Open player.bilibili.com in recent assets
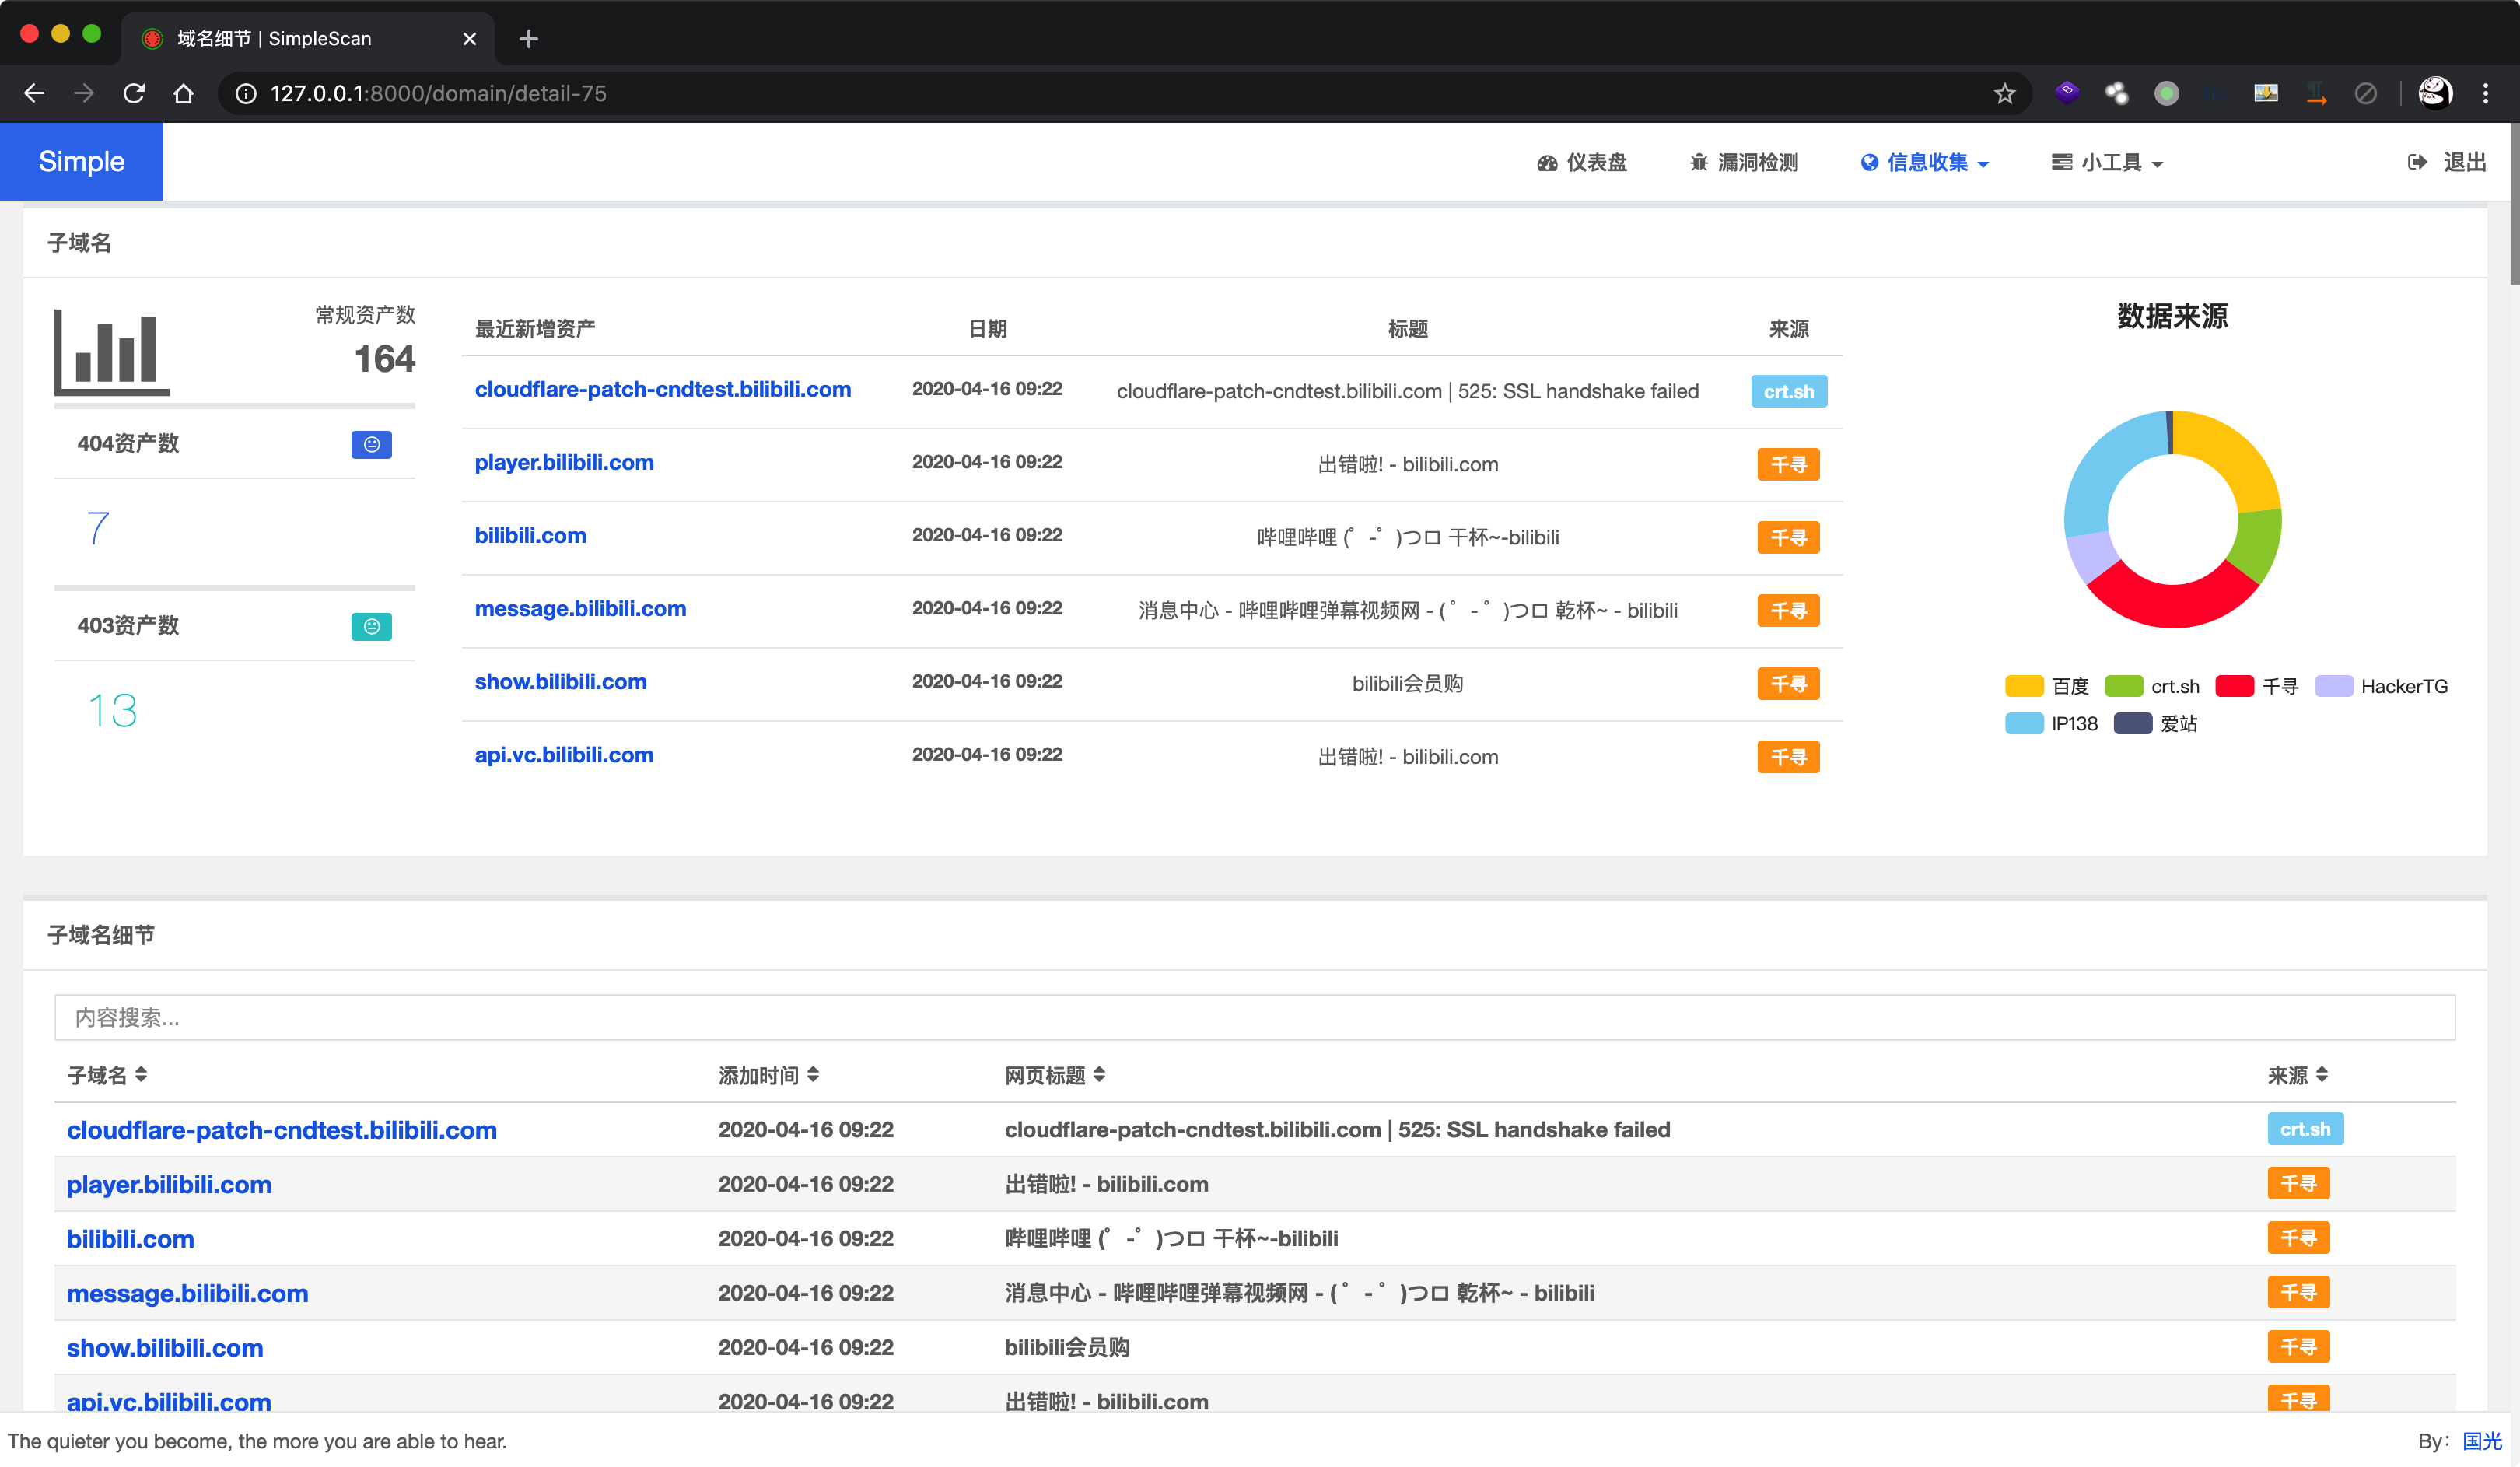The width and height of the screenshot is (2520, 1467). pos(564,462)
